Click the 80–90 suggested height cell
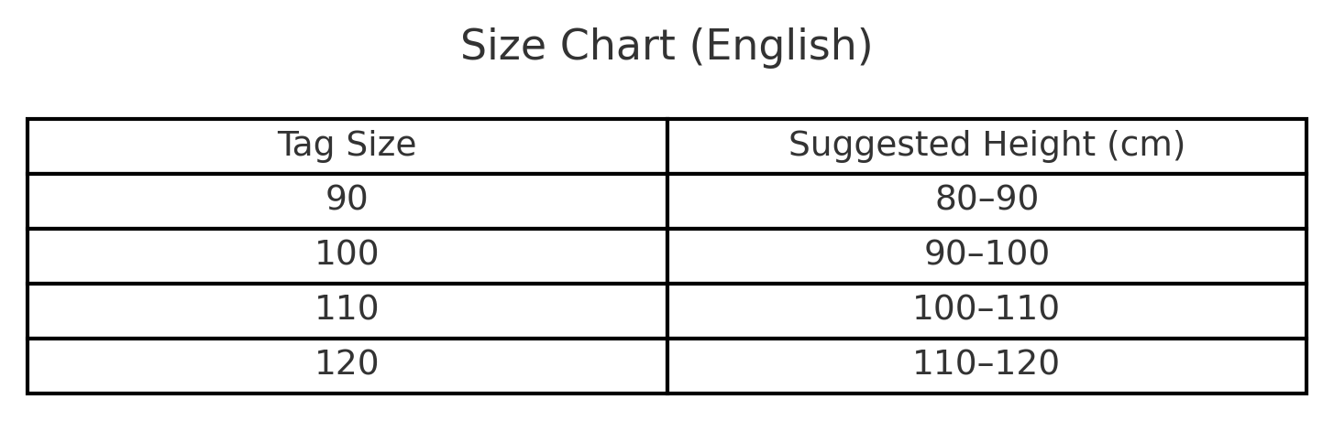1334x442 pixels. tap(987, 199)
